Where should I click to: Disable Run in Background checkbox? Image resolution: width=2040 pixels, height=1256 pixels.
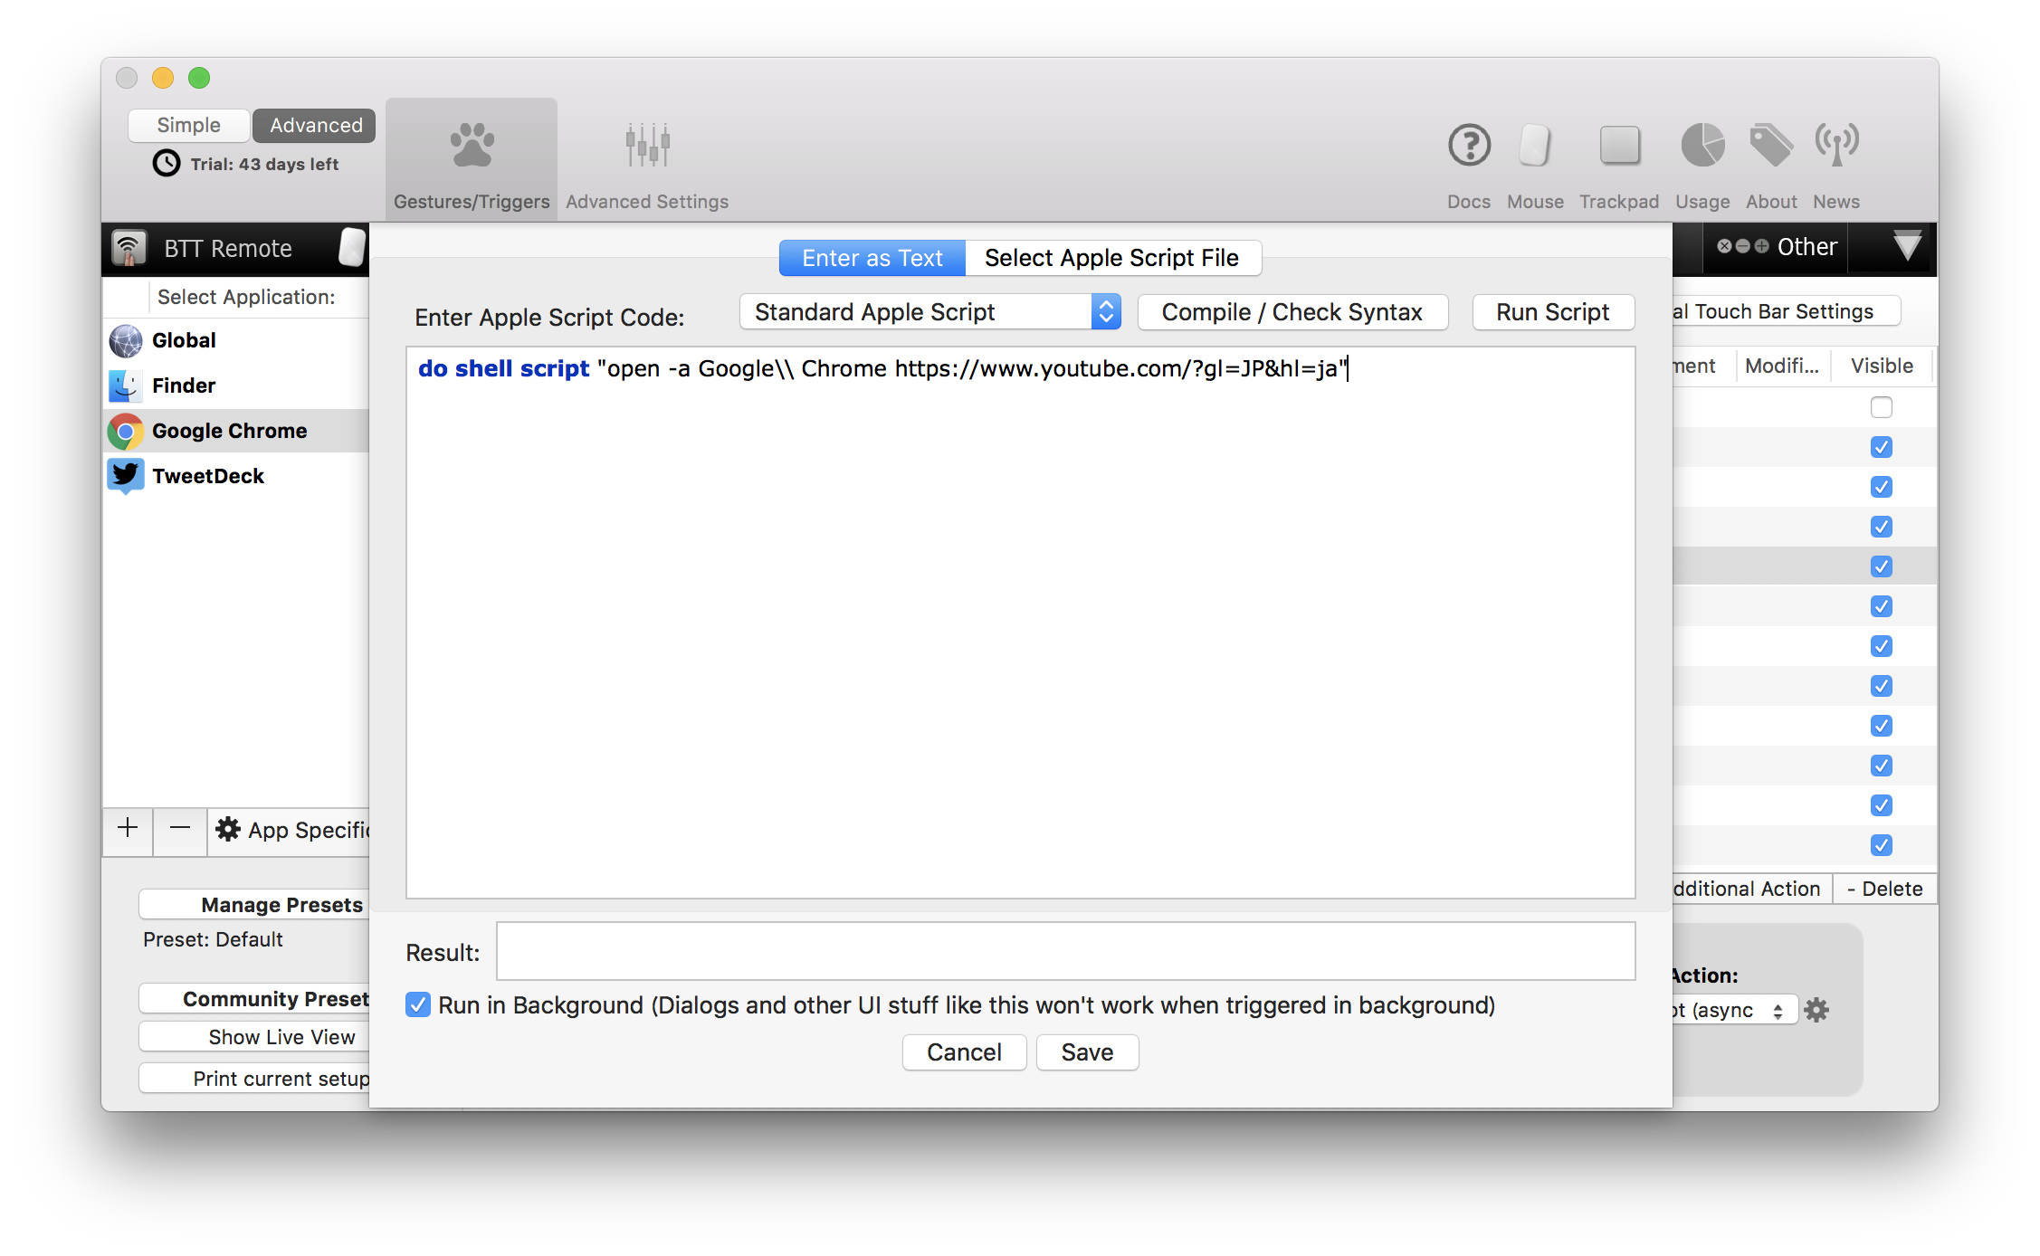tap(418, 1004)
